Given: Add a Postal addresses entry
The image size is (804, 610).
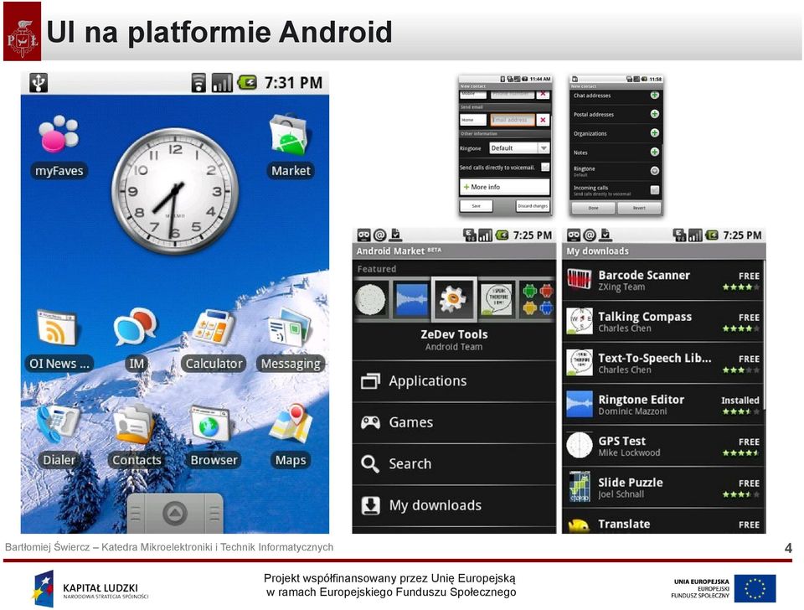Looking at the screenshot, I should [654, 115].
